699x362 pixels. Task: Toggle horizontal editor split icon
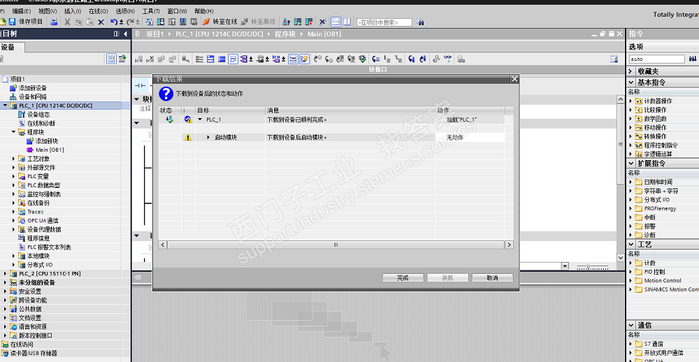(336, 22)
